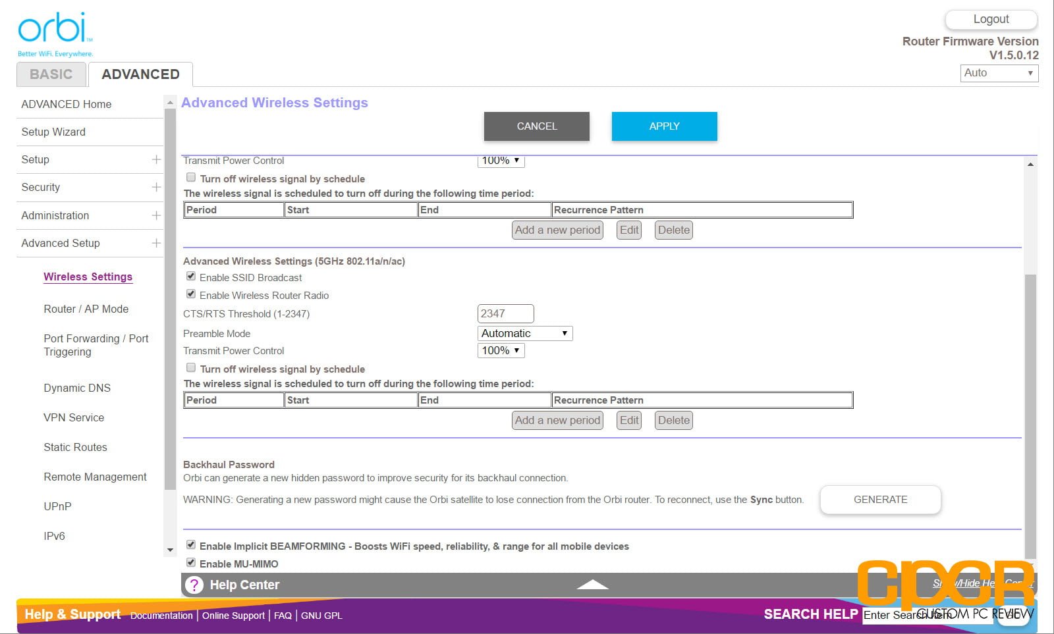Screen dimensions: 1054x634
Task: Open Wireless Settings in the sidebar
Action: (x=88, y=277)
